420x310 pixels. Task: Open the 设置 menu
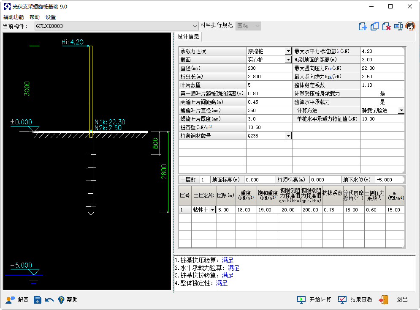point(51,17)
